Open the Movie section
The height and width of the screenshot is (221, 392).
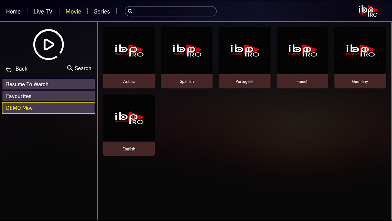coord(73,11)
